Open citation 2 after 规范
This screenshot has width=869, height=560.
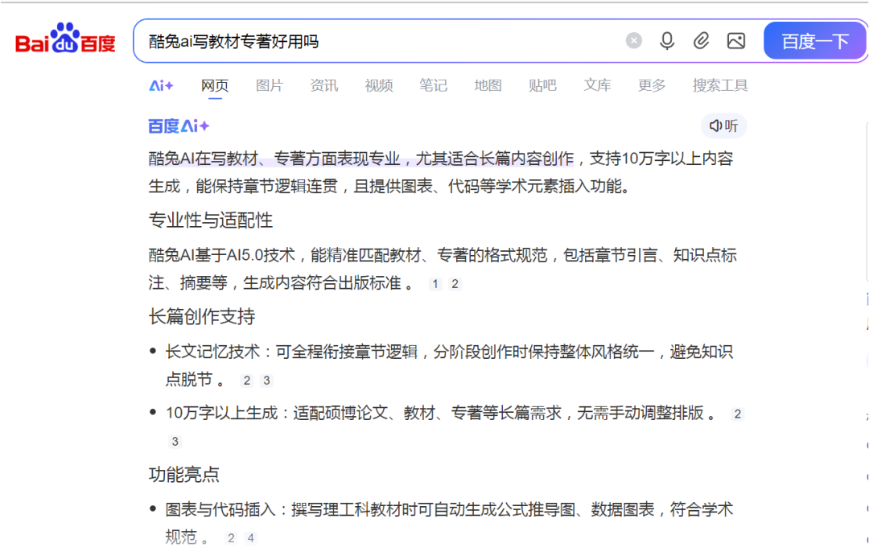point(231,537)
